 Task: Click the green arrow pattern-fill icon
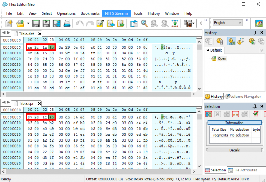tap(175, 23)
